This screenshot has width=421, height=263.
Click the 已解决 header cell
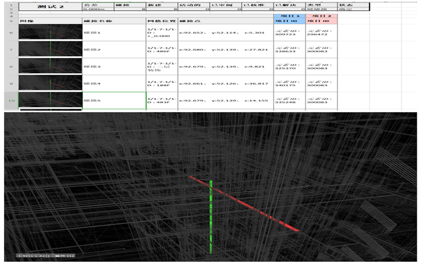point(290,5)
